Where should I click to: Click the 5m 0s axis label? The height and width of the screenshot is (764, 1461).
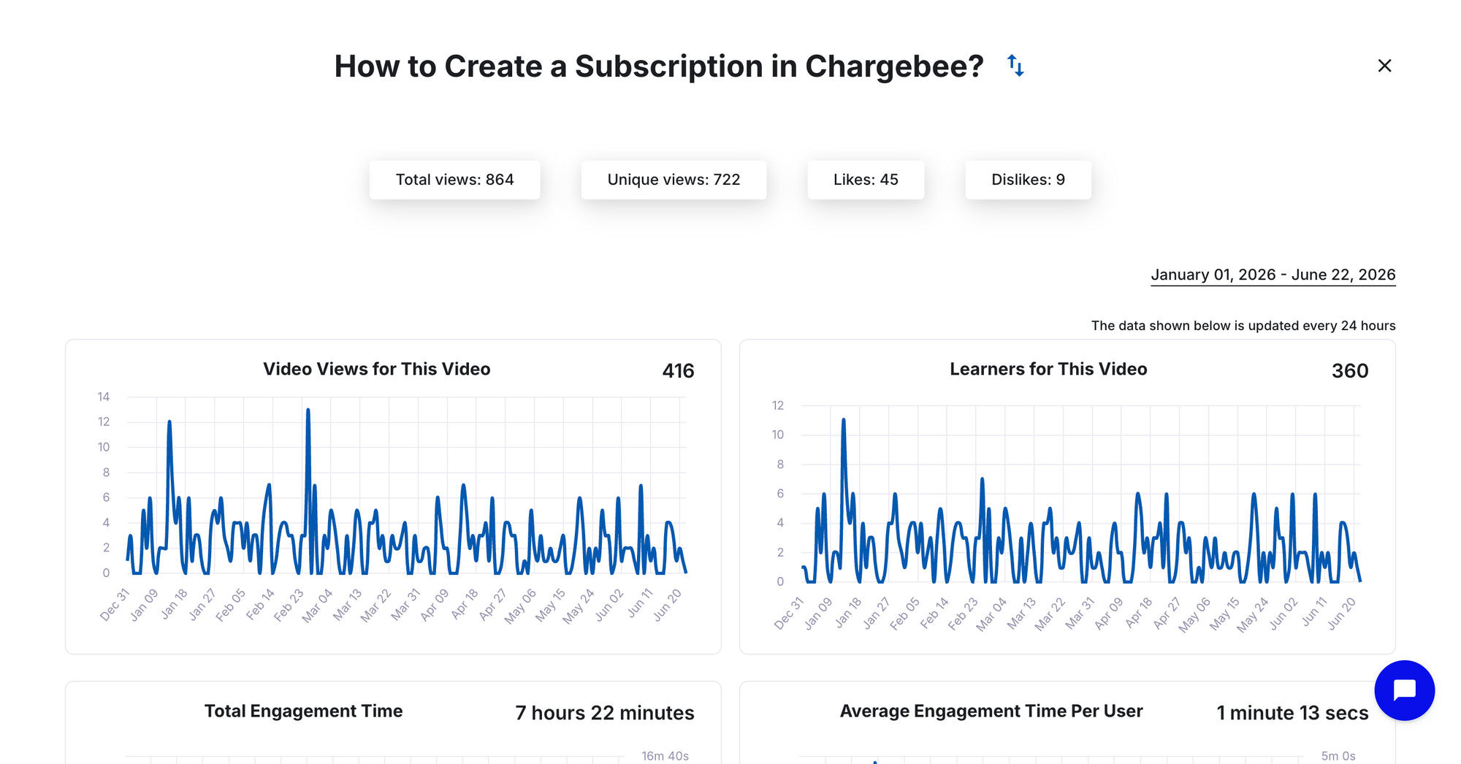coord(1338,756)
